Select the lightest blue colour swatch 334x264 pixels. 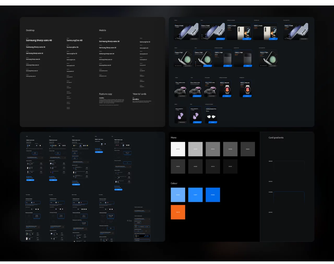pos(178,195)
